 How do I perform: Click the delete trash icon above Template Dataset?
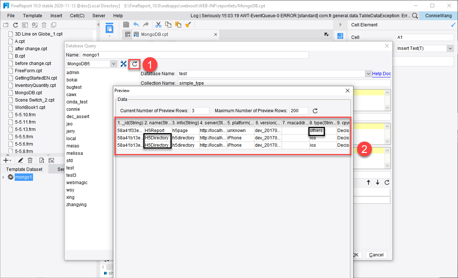pos(30,160)
